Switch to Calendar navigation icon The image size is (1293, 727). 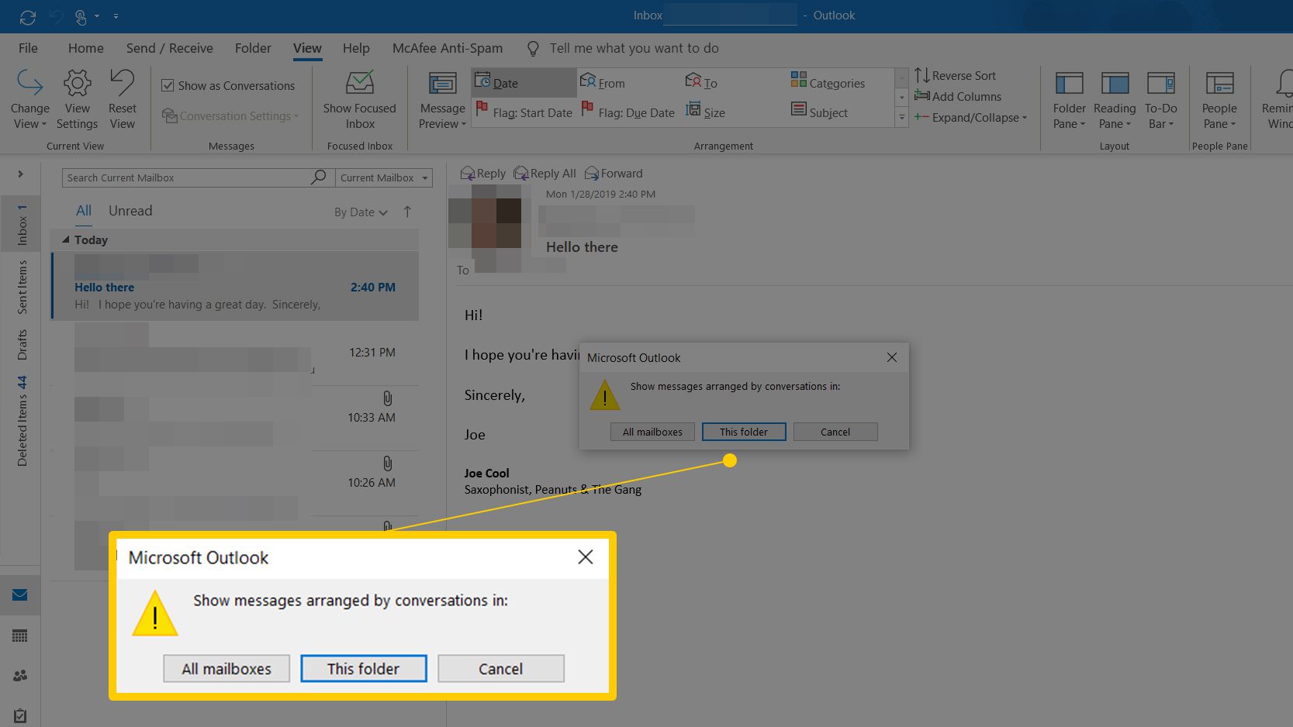coord(20,636)
